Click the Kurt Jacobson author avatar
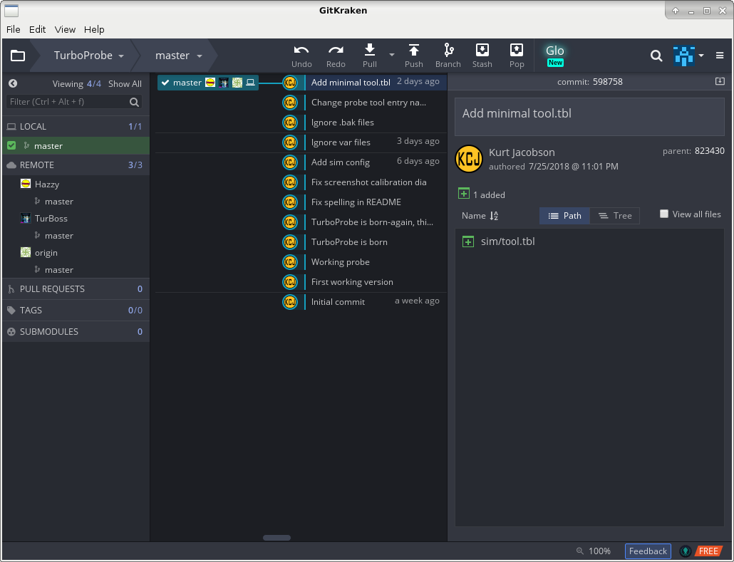 469,159
